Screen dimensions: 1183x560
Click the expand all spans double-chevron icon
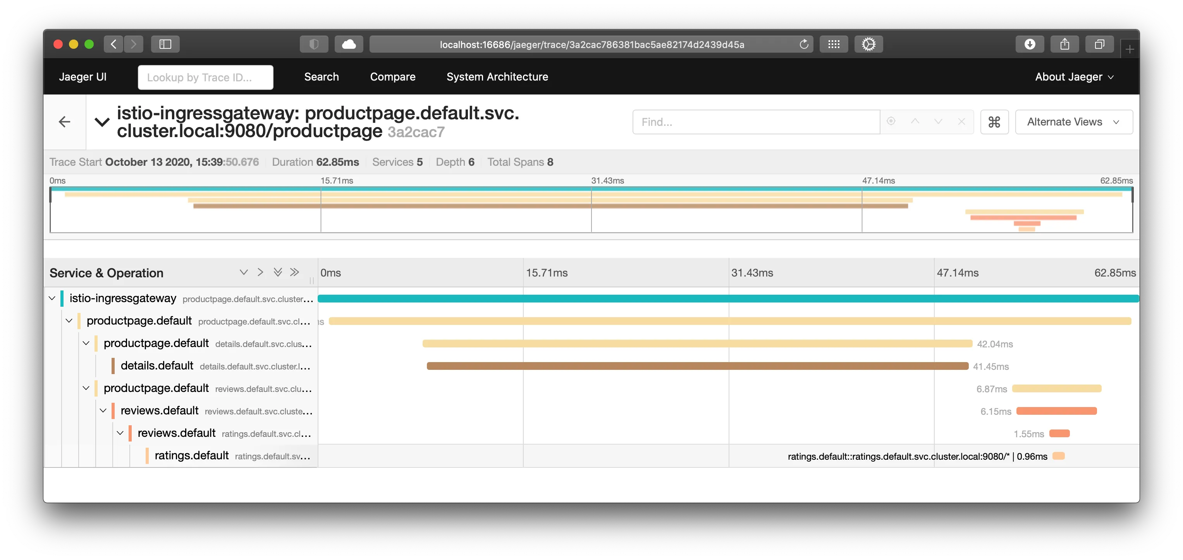(x=277, y=272)
